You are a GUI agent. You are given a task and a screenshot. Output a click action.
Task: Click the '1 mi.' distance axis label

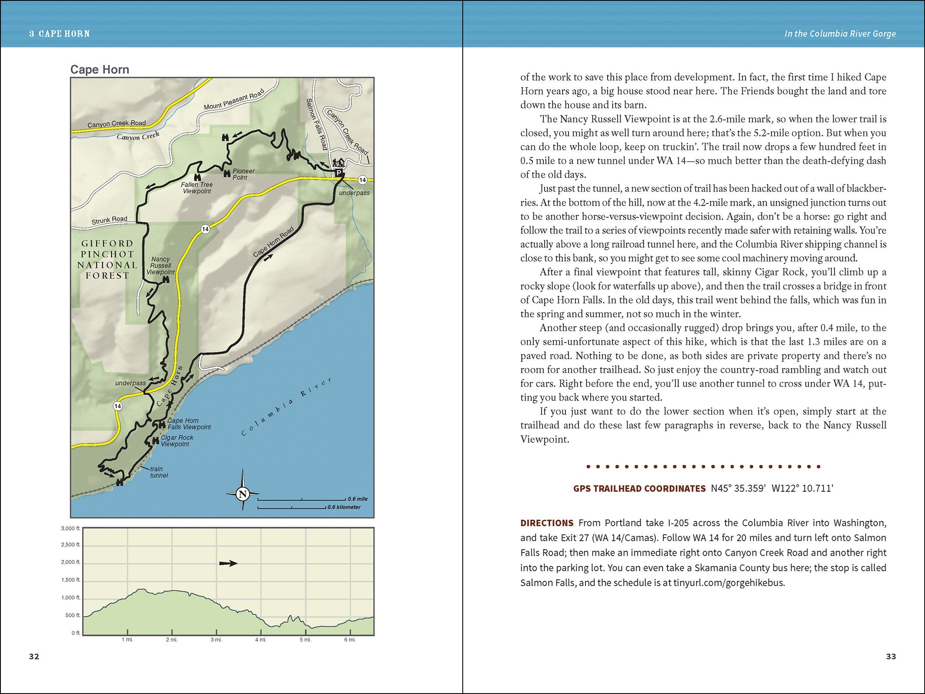point(127,640)
